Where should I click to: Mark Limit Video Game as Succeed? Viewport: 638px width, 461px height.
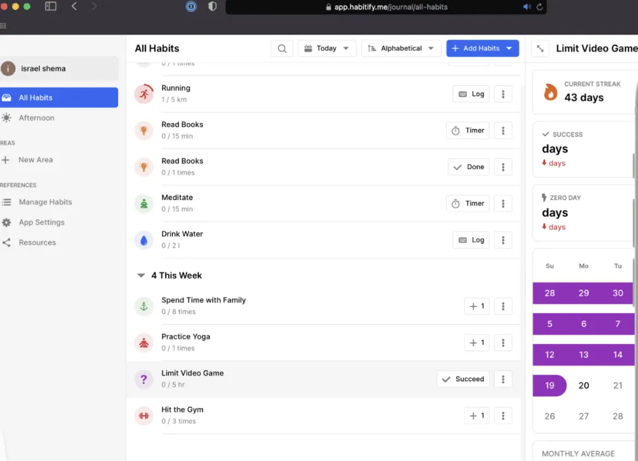463,379
